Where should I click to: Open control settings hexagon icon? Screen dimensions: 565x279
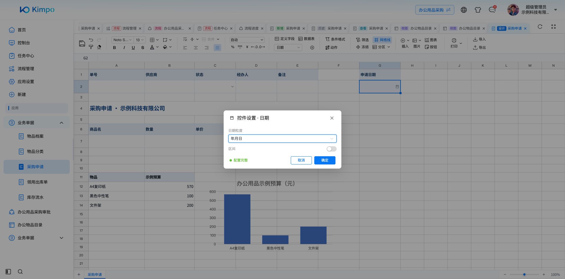pyautogui.click(x=312, y=48)
